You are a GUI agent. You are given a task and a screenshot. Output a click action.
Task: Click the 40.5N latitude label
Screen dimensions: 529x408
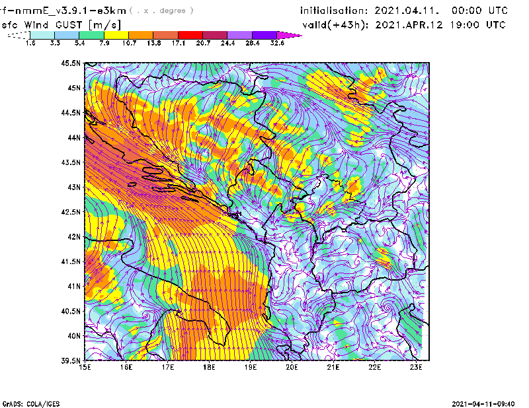coord(71,312)
